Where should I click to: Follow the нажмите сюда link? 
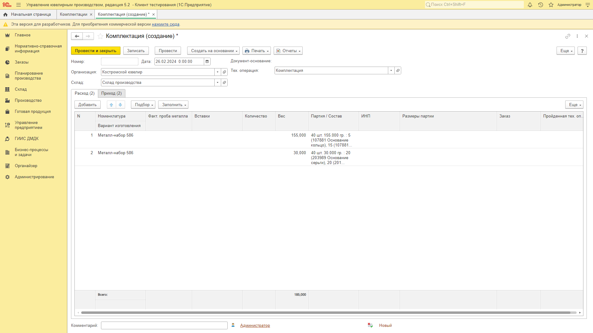coord(166,24)
